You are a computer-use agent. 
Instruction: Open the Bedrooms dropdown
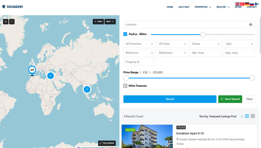pyautogui.click(x=139, y=53)
